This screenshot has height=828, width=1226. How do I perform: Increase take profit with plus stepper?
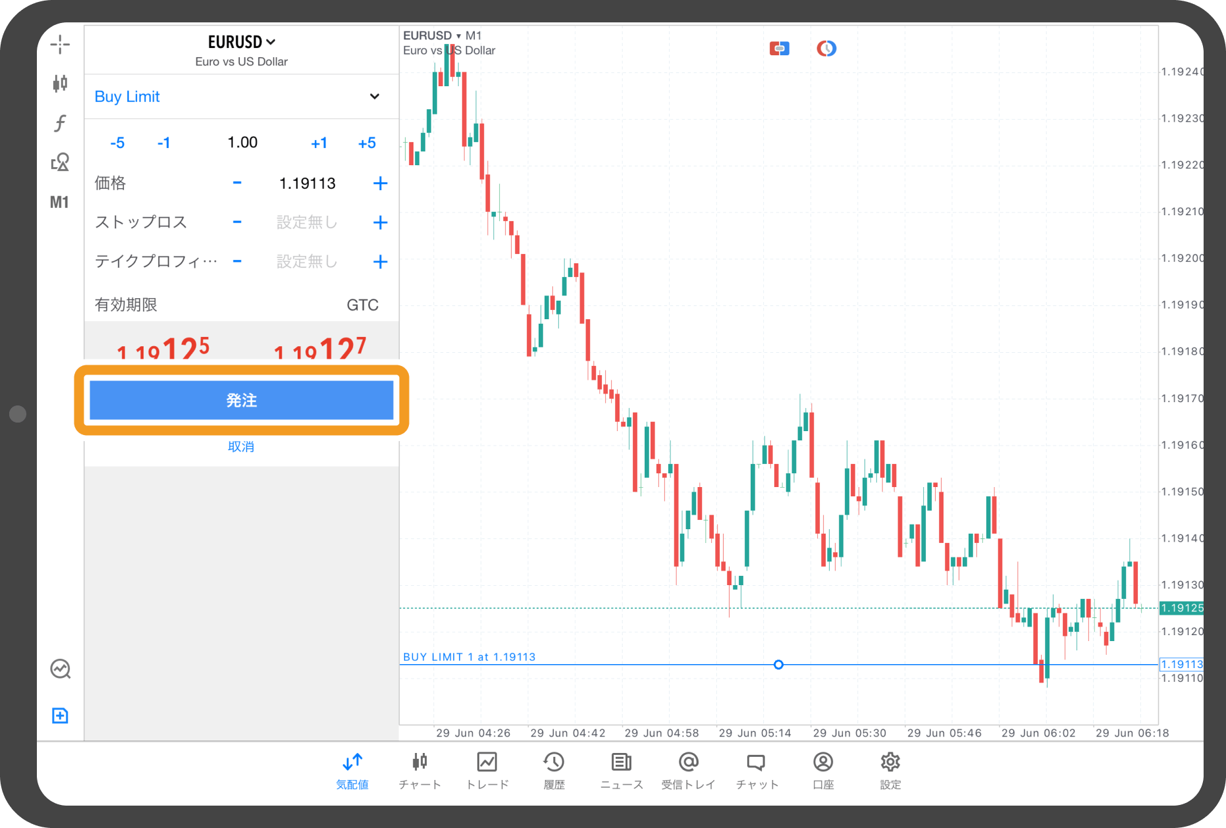click(x=380, y=262)
